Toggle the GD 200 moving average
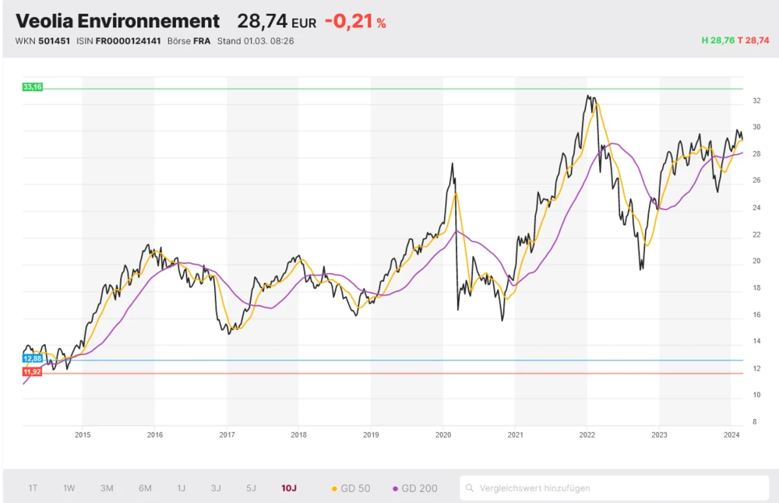Viewport: 779px width, 503px height. (414, 488)
